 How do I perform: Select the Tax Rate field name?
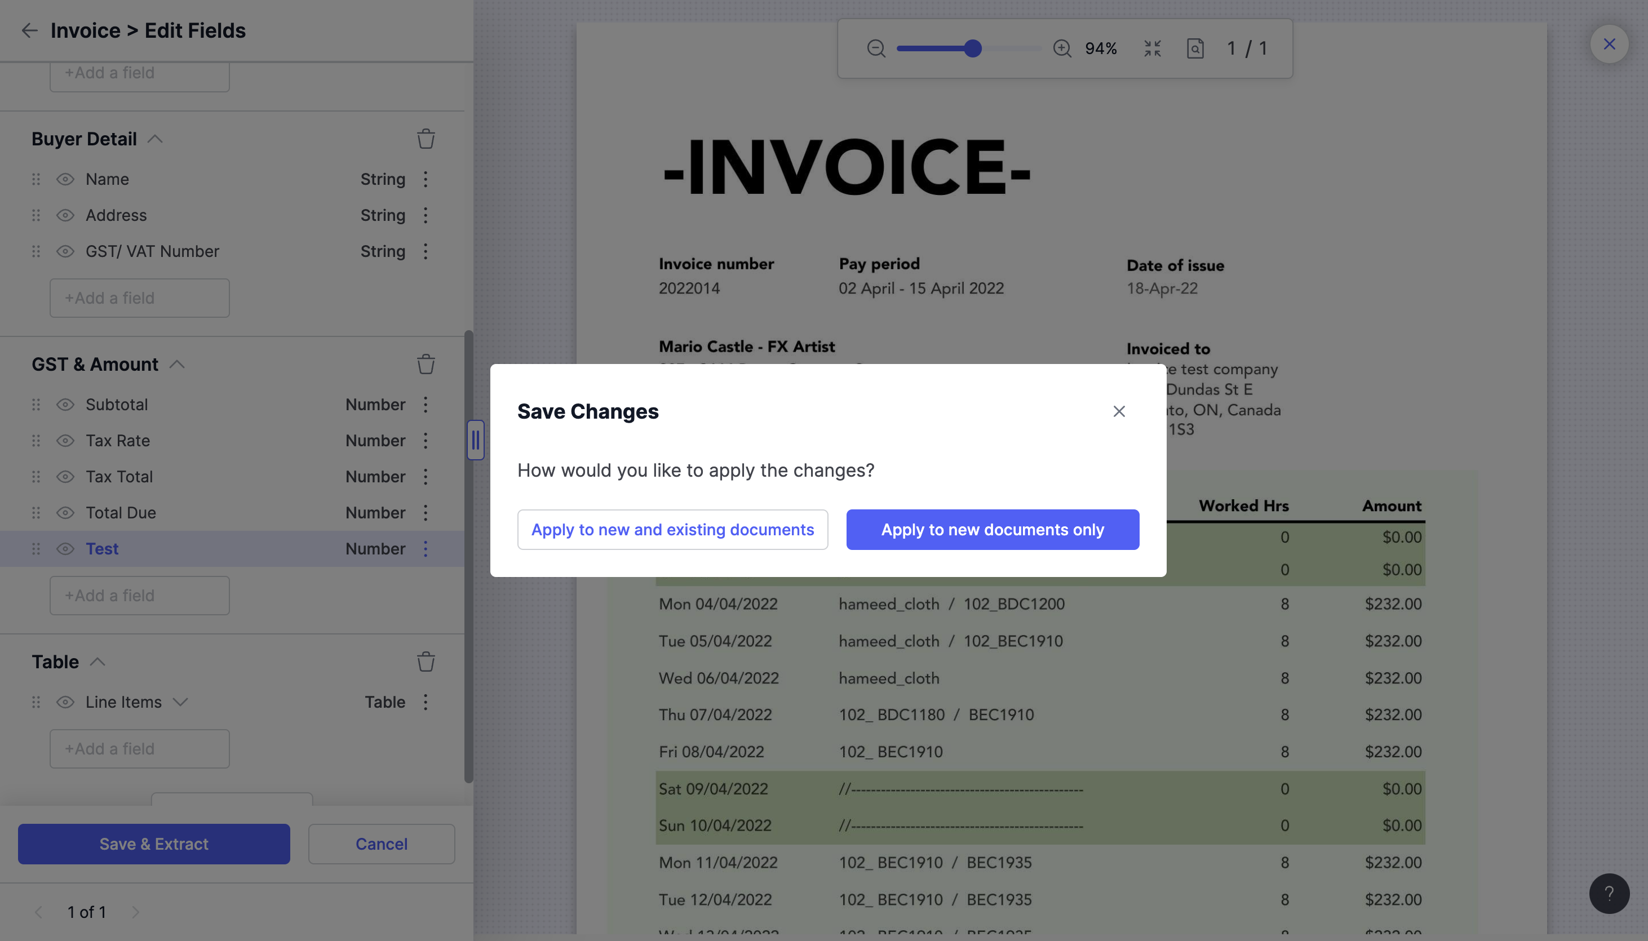pyautogui.click(x=118, y=441)
